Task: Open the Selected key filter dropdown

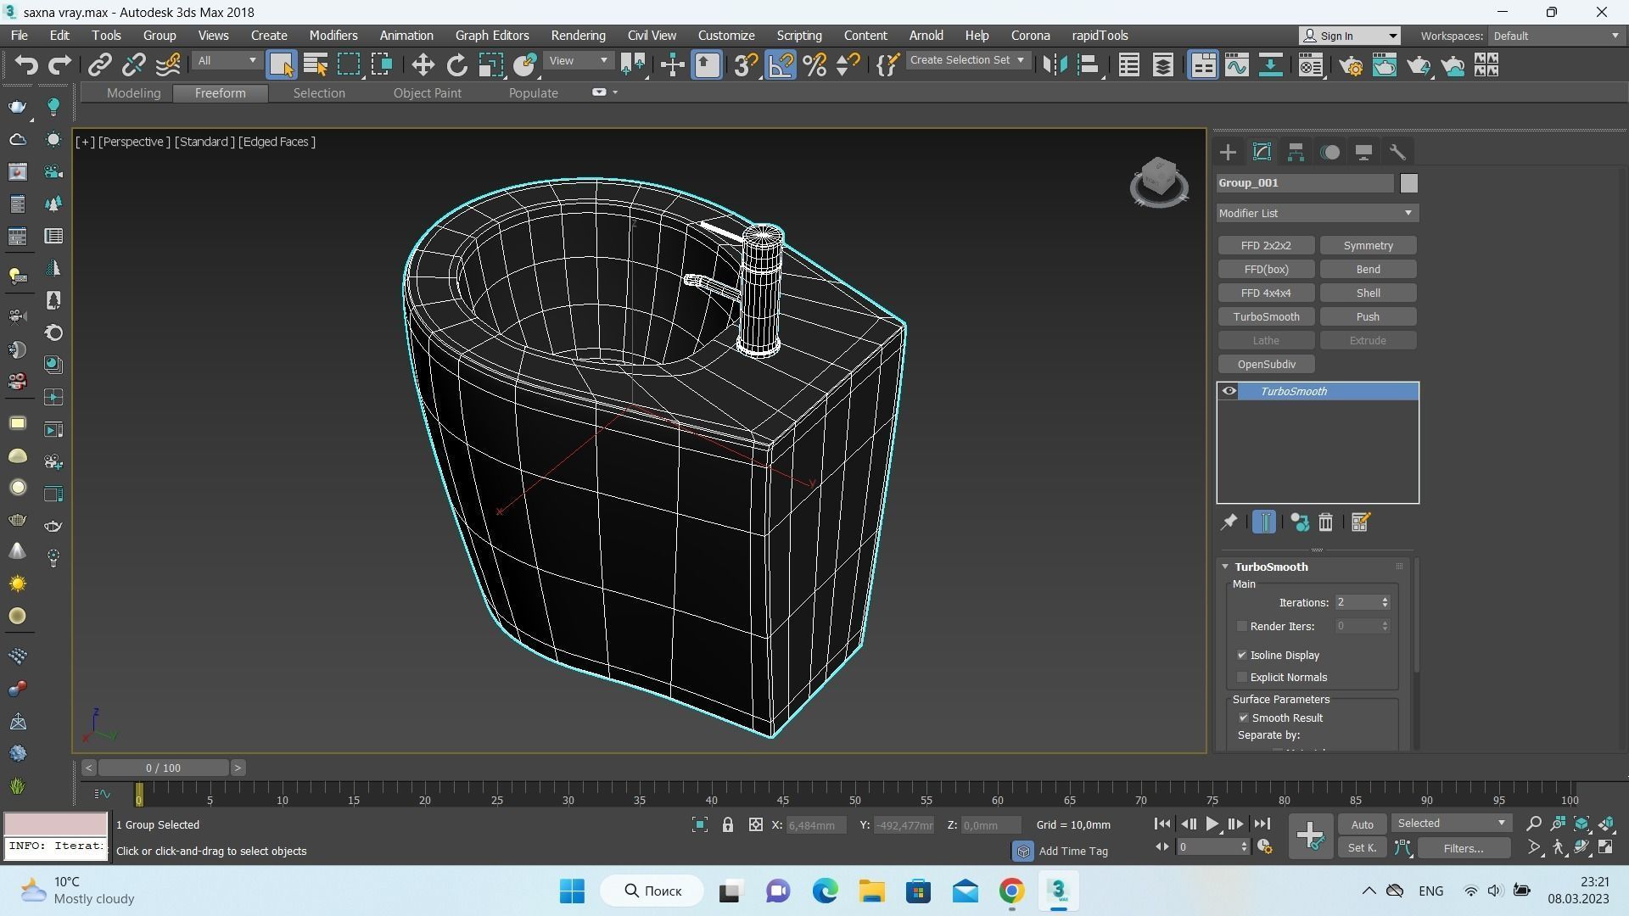Action: pyautogui.click(x=1451, y=824)
